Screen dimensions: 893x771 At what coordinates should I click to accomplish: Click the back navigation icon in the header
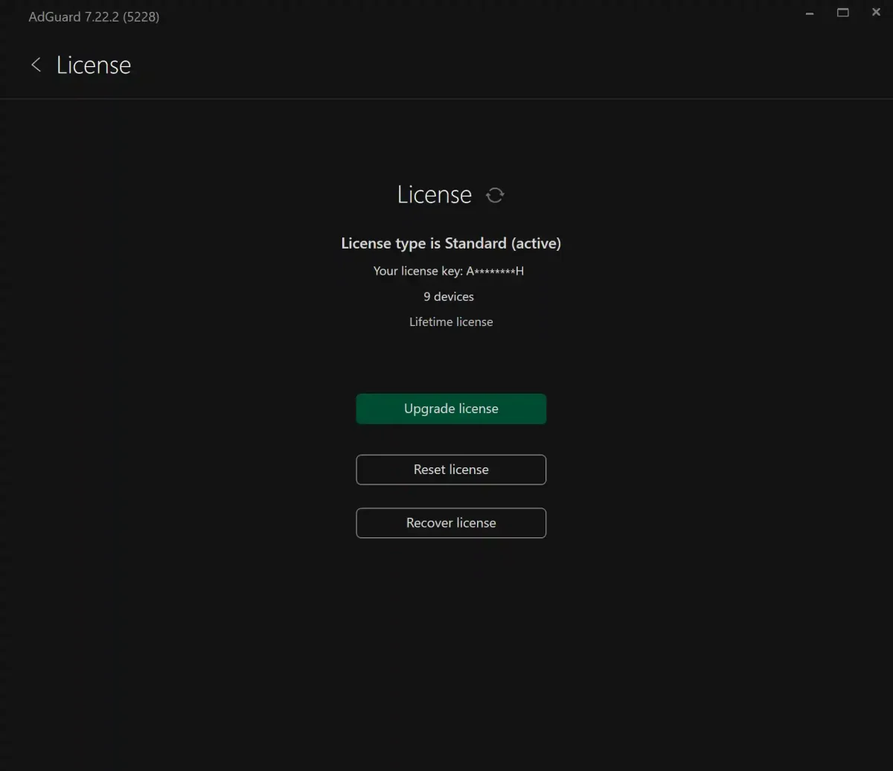click(x=36, y=65)
